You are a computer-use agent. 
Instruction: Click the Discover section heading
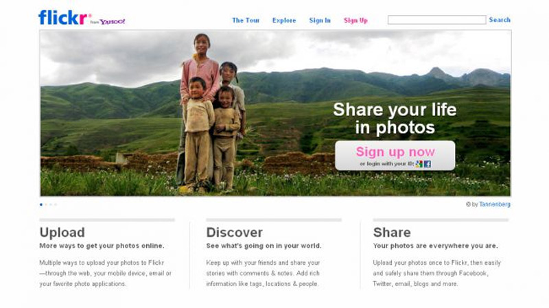pyautogui.click(x=234, y=233)
